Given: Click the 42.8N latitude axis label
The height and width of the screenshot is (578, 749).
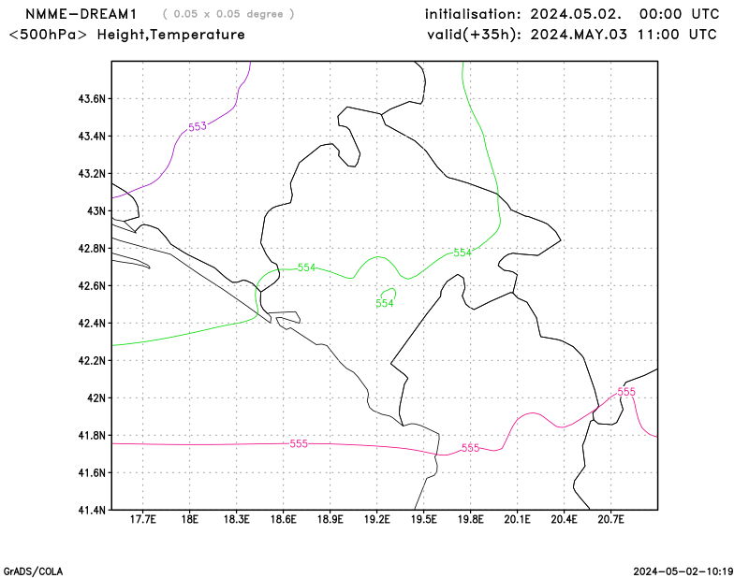Looking at the screenshot, I should [x=92, y=249].
